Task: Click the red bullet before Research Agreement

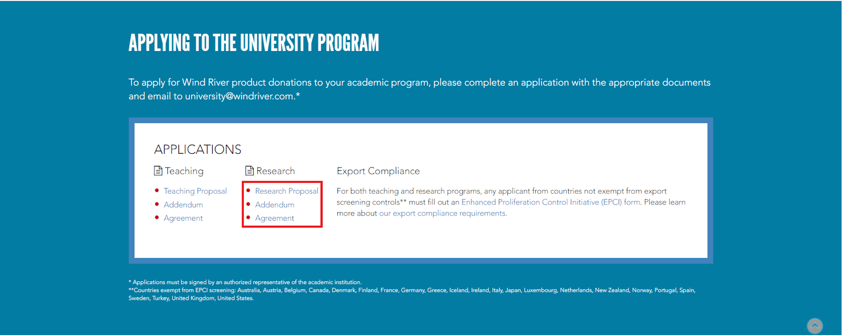Action: click(248, 218)
